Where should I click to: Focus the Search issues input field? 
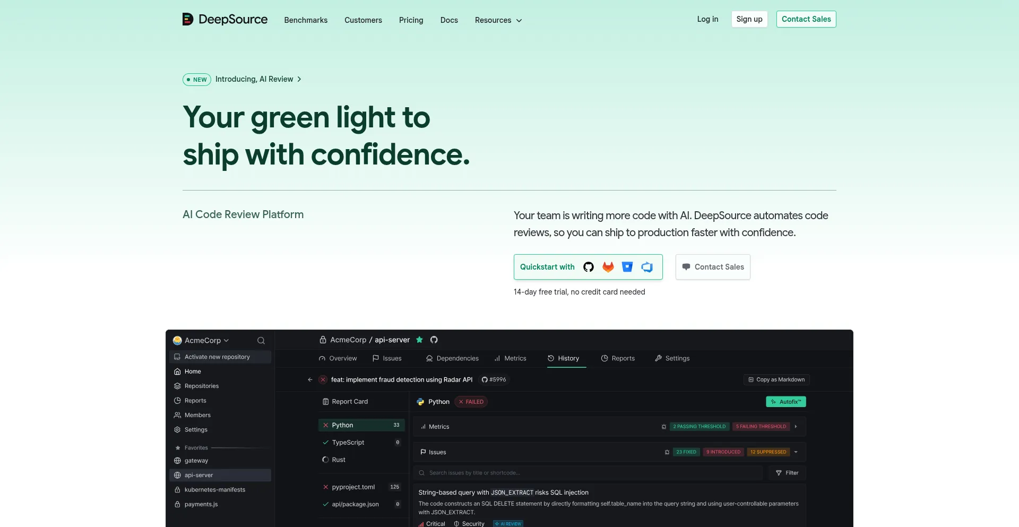click(588, 473)
